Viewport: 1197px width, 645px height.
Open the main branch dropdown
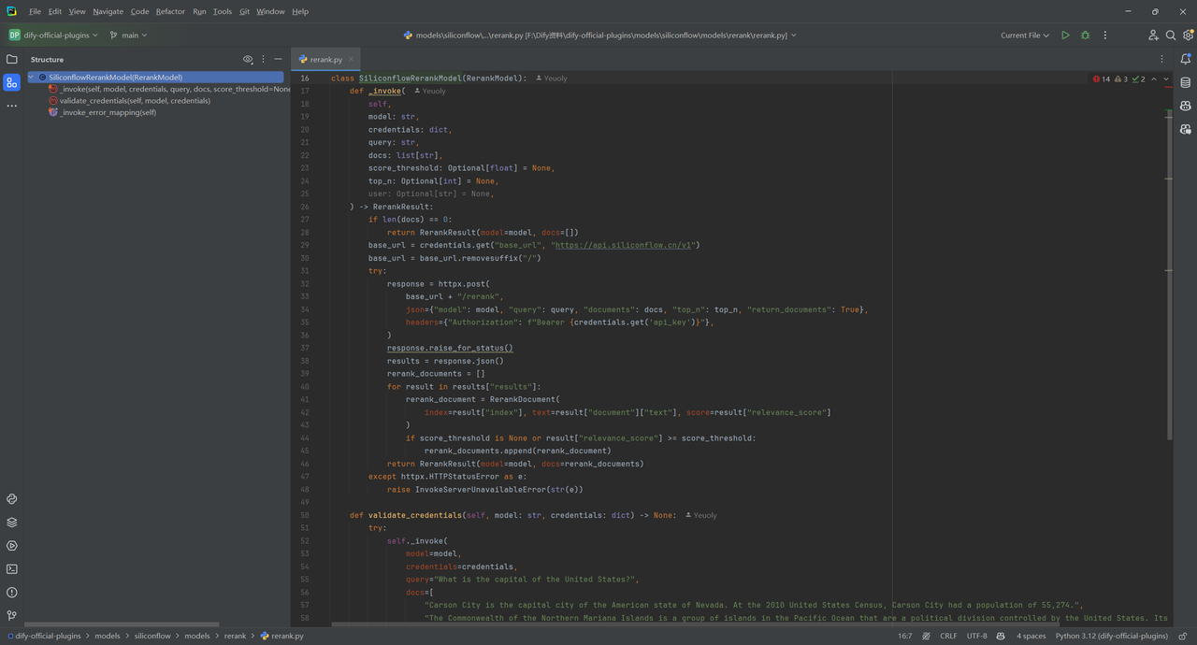point(128,36)
